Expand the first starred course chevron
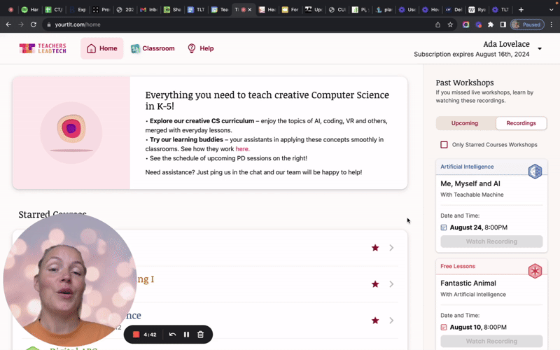560x350 pixels. click(x=391, y=248)
